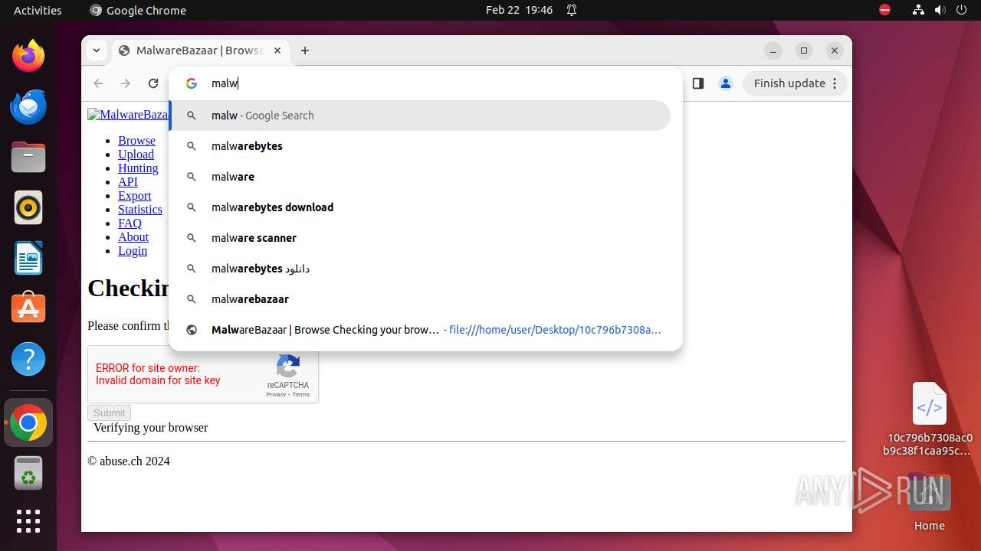Toggle the Chrome side panel
This screenshot has height=551, width=981.
click(x=697, y=83)
